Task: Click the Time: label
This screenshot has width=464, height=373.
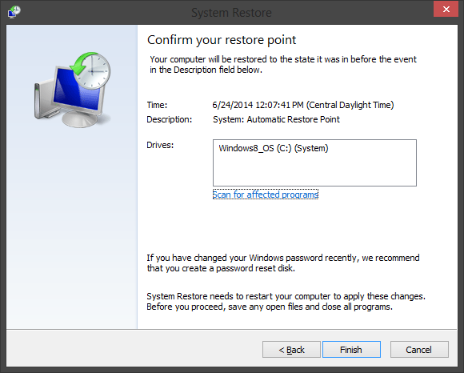Action: click(x=157, y=105)
